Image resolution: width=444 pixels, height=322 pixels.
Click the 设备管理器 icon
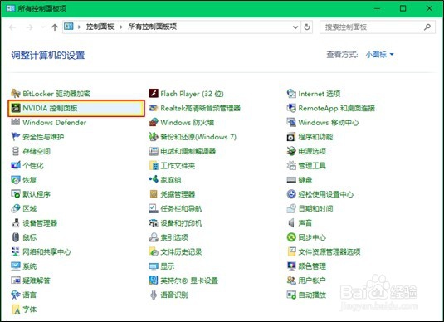15,223
